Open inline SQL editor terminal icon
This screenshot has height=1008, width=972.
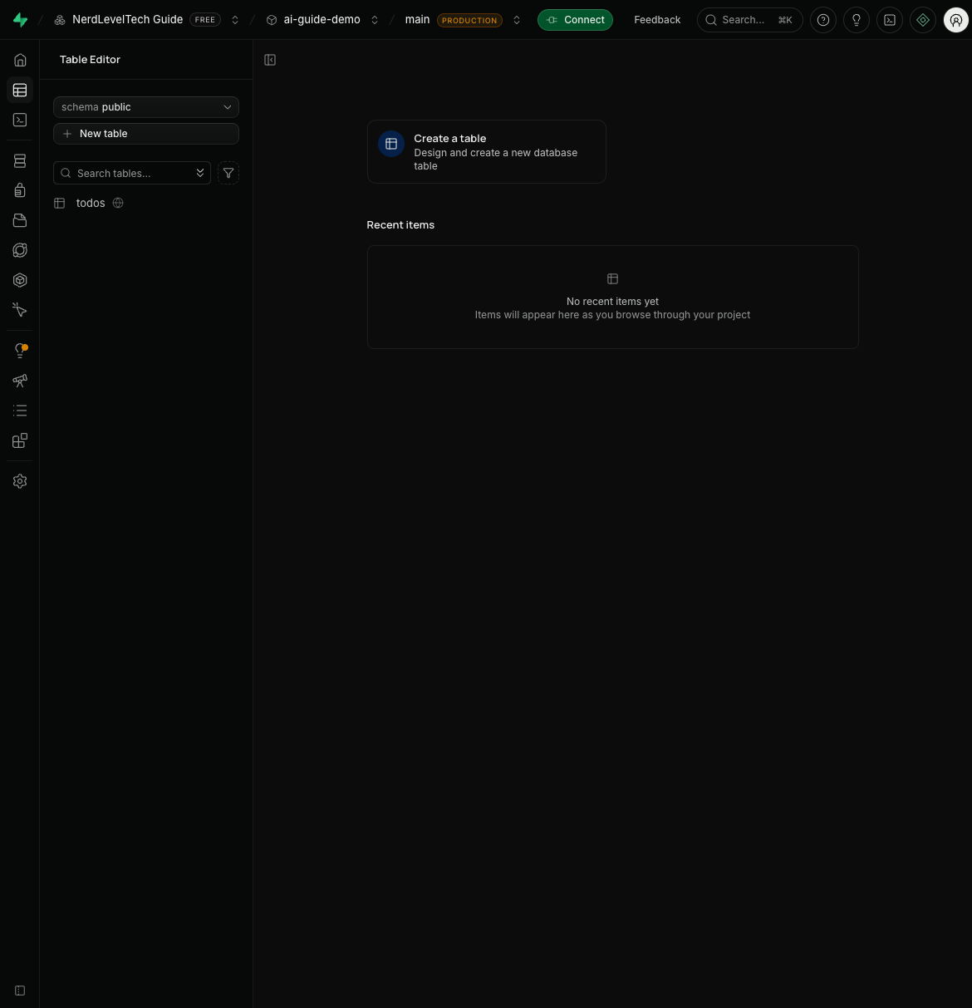tap(890, 20)
